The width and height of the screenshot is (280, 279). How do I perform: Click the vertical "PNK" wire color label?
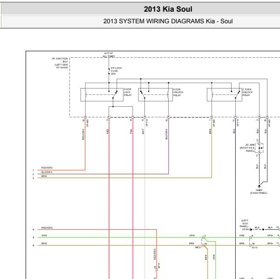[x=131, y=131]
